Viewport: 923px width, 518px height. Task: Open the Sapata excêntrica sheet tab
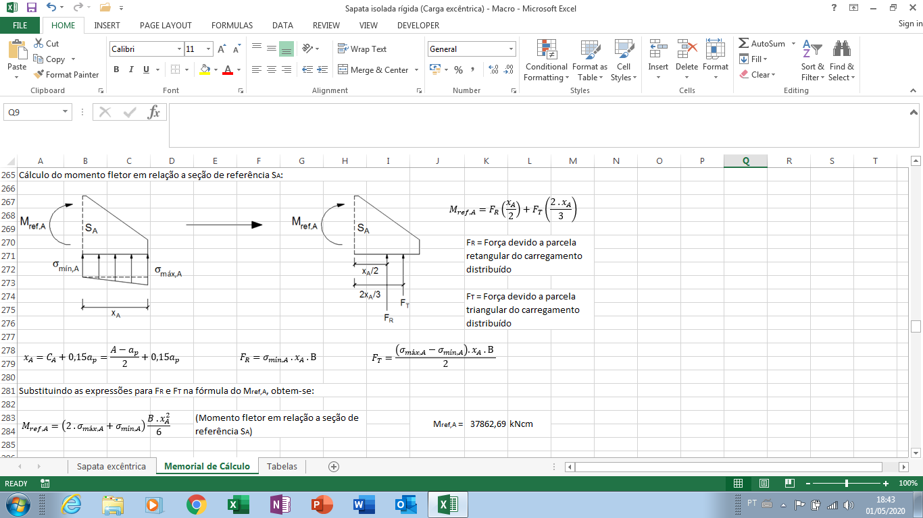click(x=111, y=466)
